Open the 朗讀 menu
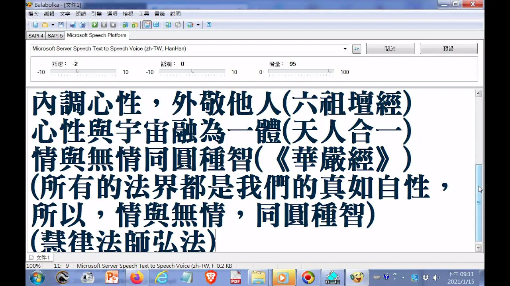Viewport: 510px width, 286px height. tap(80, 14)
